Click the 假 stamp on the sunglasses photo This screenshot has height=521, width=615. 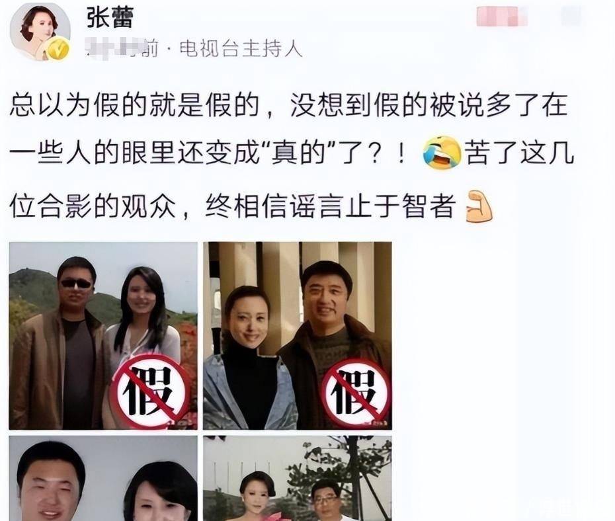pos(150,391)
